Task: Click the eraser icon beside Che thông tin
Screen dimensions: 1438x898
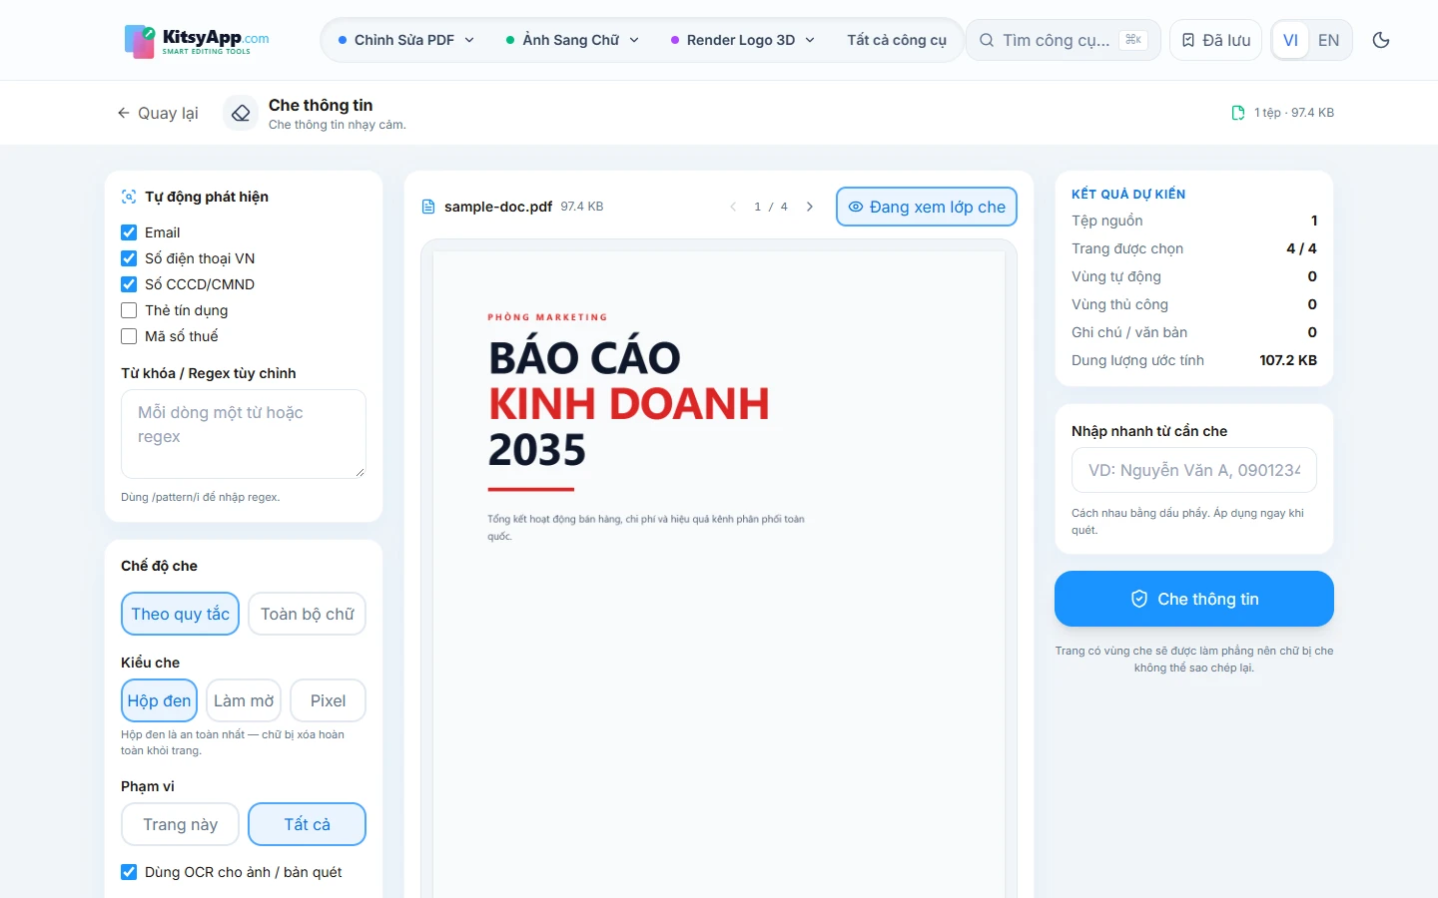Action: pos(241,114)
